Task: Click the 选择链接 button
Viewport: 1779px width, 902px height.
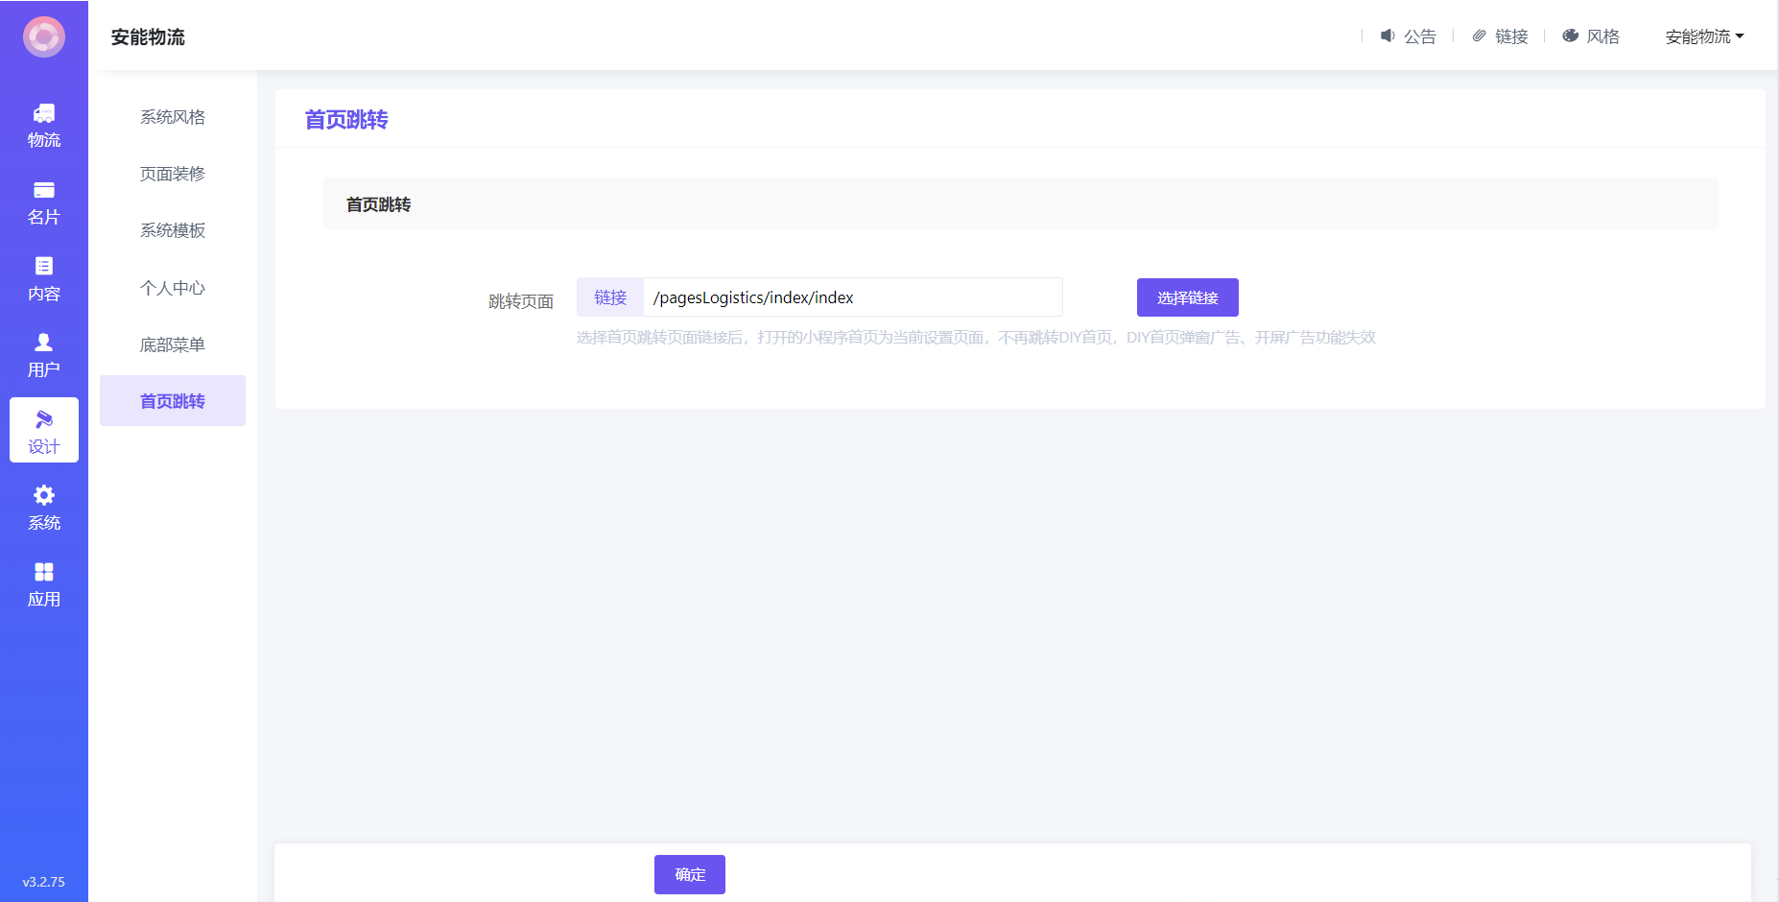Action: (x=1187, y=297)
